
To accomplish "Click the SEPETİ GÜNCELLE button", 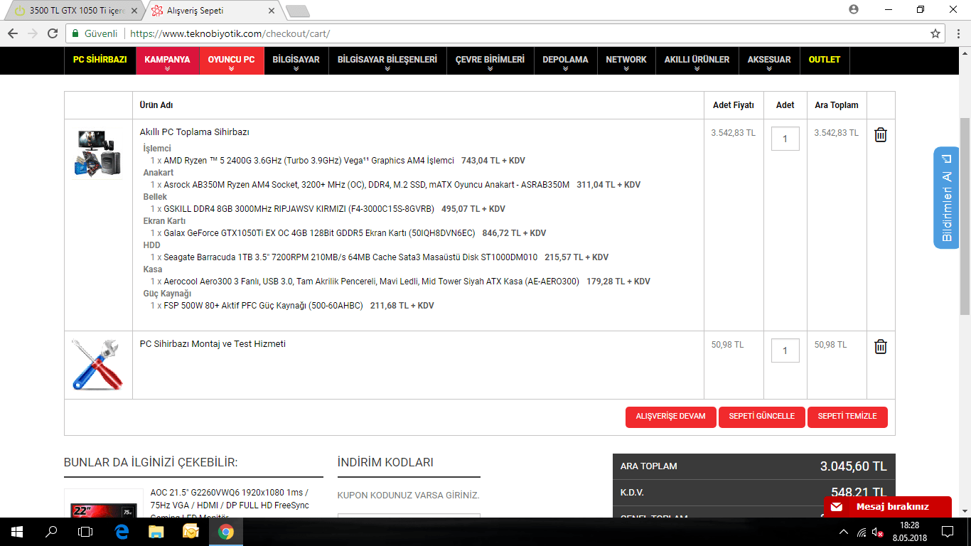I will coord(762,417).
